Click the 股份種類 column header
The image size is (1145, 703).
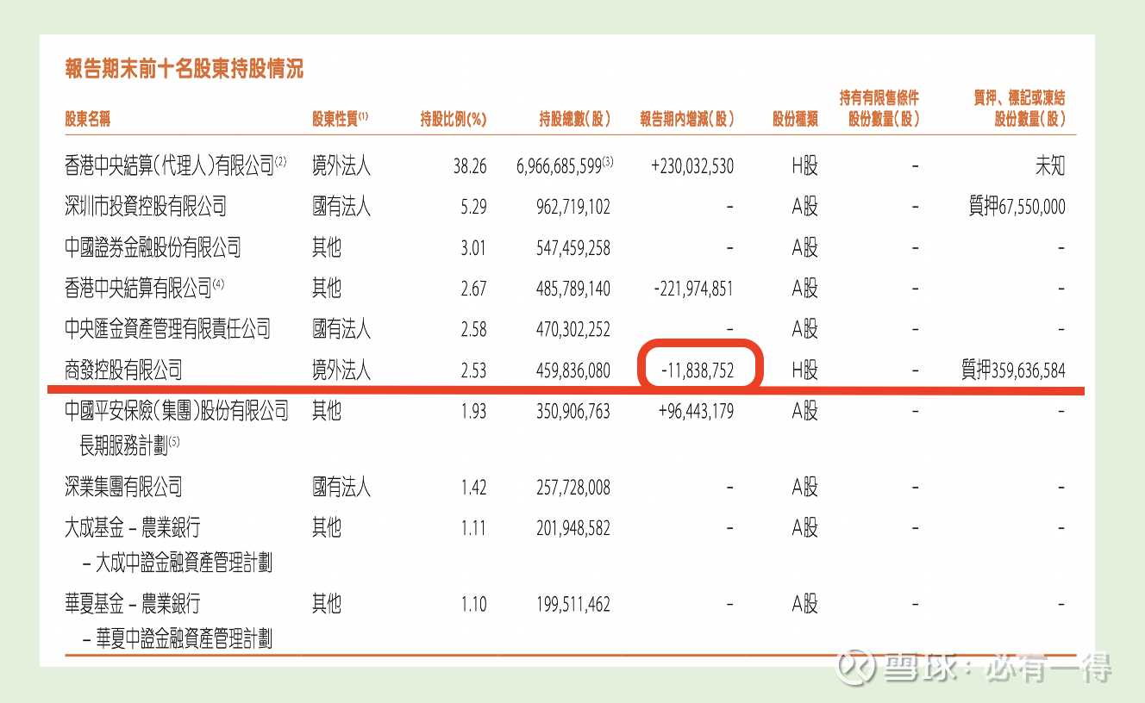point(795,119)
